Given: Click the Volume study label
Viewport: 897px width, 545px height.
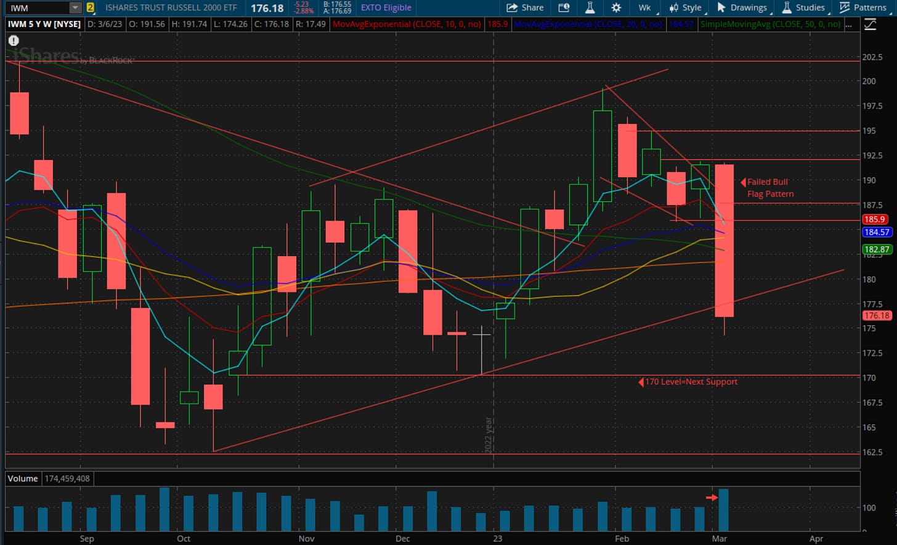Looking at the screenshot, I should [23, 478].
